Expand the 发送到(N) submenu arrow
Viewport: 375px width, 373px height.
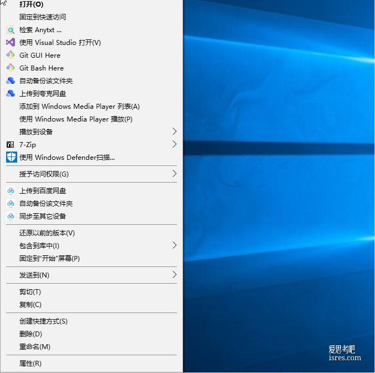(x=174, y=275)
